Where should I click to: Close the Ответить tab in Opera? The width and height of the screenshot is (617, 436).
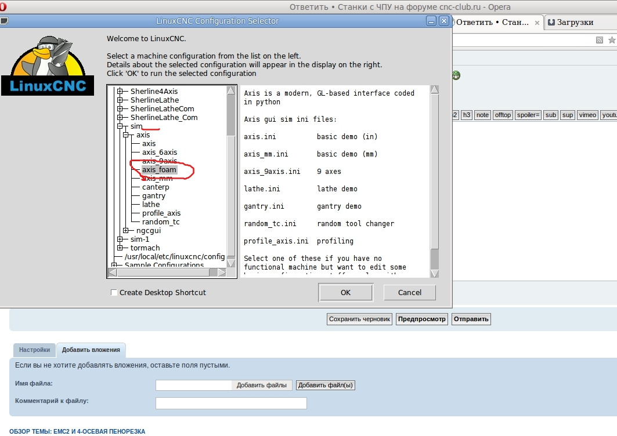[537, 23]
